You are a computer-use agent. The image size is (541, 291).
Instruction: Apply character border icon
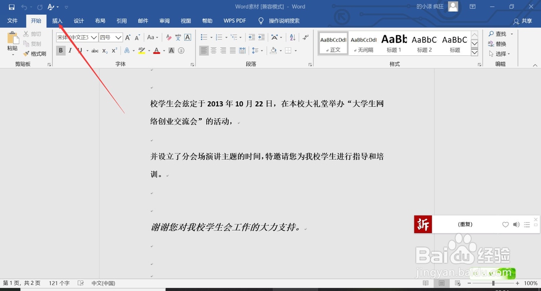click(x=188, y=37)
